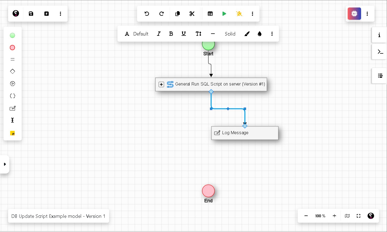Image resolution: width=387 pixels, height=232 pixels.
Task: Open more options next to debug icon
Action: pos(252,14)
